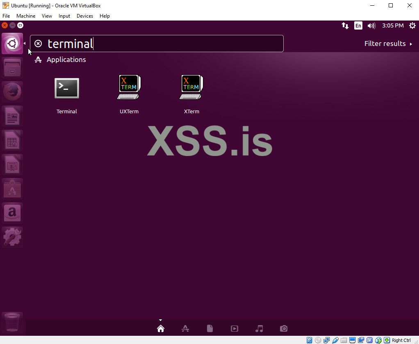Screen dimensions: 419x344
Task: Open VirtualBox File menu
Action: [6, 16]
